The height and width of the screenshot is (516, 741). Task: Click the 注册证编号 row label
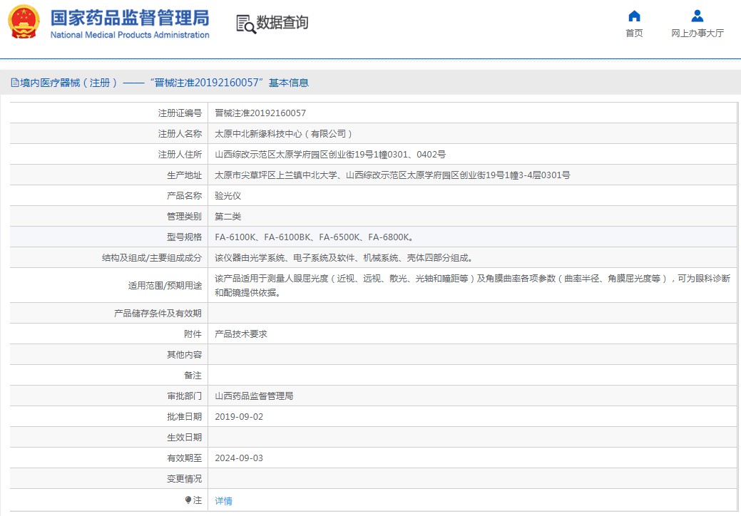[x=180, y=113]
